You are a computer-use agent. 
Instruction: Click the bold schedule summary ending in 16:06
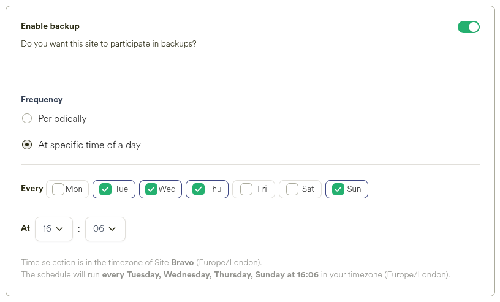click(210, 274)
